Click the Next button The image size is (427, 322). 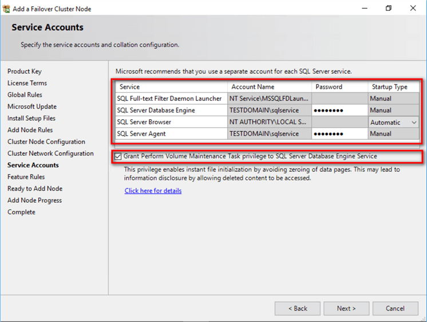346,308
